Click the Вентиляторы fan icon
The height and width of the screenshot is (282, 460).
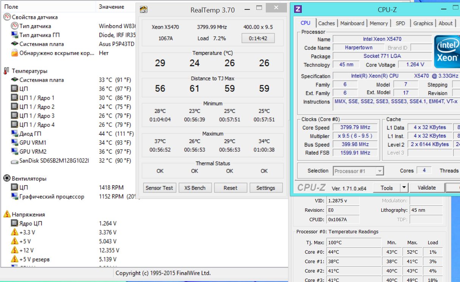[7, 179]
